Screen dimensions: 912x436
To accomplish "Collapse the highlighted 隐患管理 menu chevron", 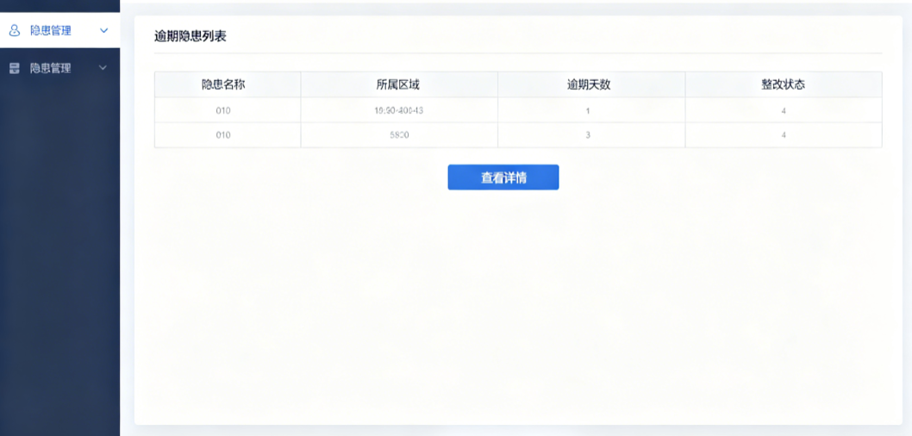I will (x=104, y=30).
